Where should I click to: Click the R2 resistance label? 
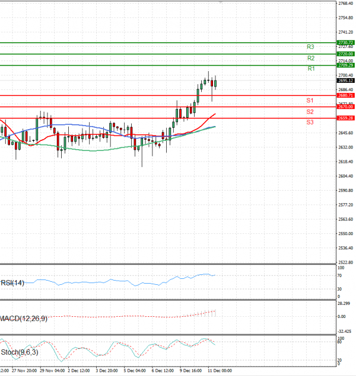311,58
